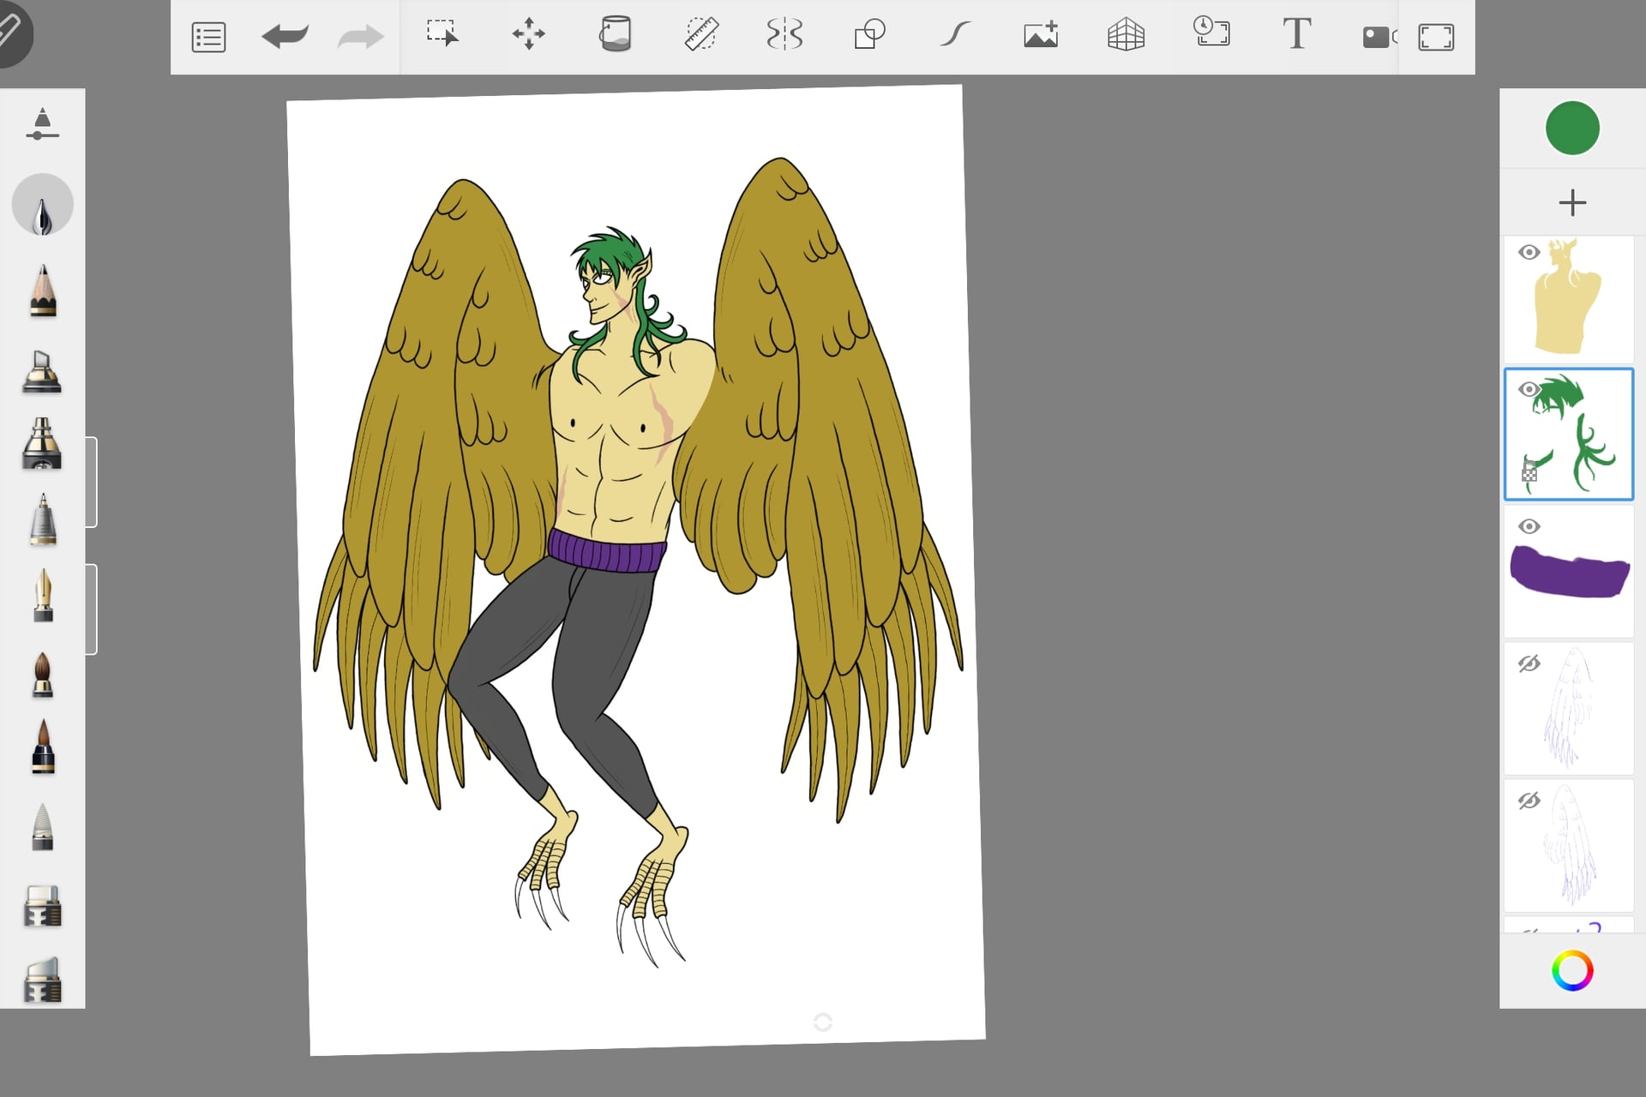Open the transform move tool
This screenshot has height=1097, width=1646.
(528, 34)
